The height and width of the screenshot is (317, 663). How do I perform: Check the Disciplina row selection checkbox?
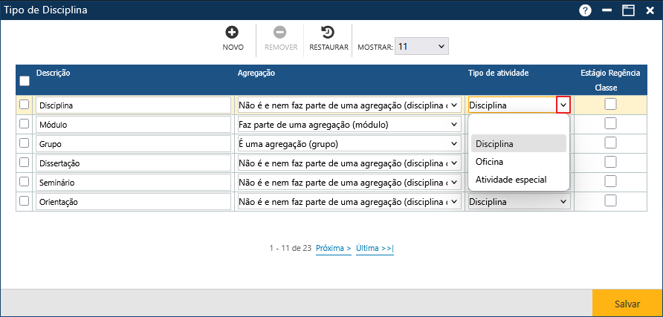(24, 104)
